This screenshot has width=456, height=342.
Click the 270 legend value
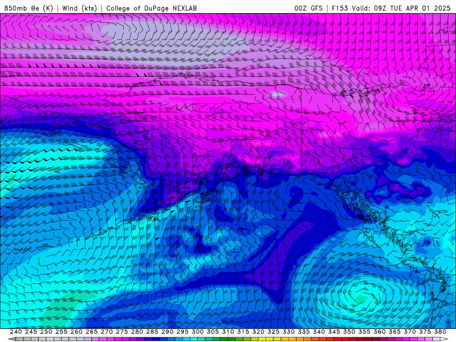click(x=107, y=332)
